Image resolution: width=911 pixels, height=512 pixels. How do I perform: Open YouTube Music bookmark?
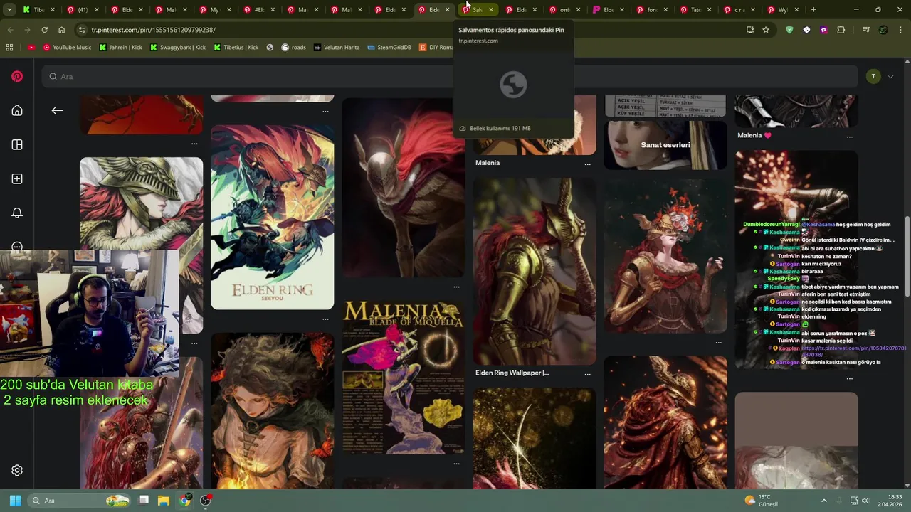click(67, 47)
